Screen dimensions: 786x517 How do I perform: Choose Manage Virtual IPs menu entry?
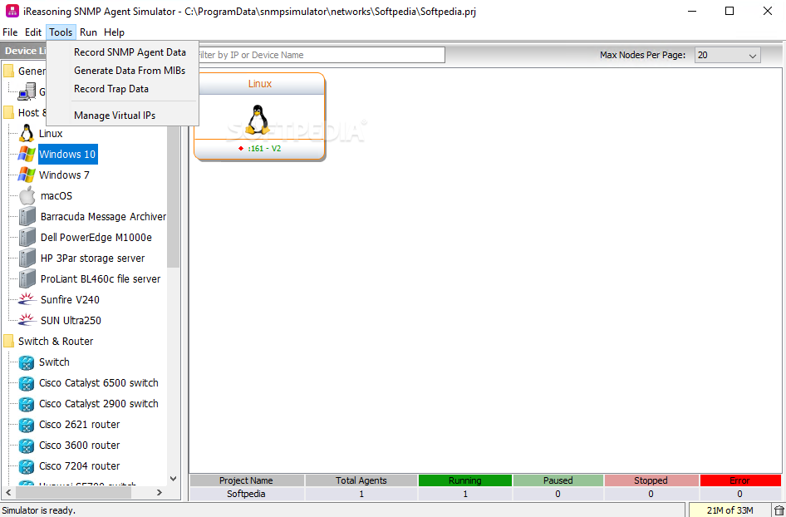pos(115,116)
